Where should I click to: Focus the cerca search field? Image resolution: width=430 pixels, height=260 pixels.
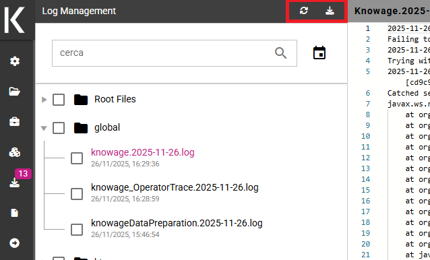pyautogui.click(x=175, y=53)
